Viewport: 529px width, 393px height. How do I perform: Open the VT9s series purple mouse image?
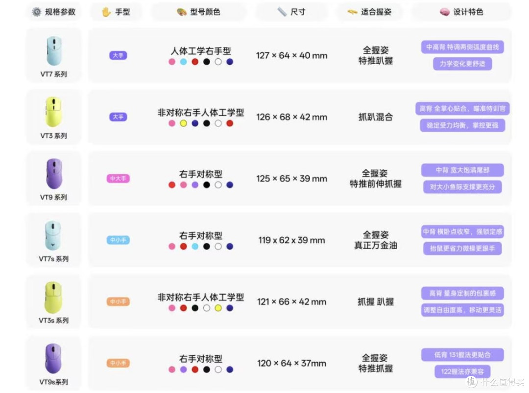[x=53, y=359]
